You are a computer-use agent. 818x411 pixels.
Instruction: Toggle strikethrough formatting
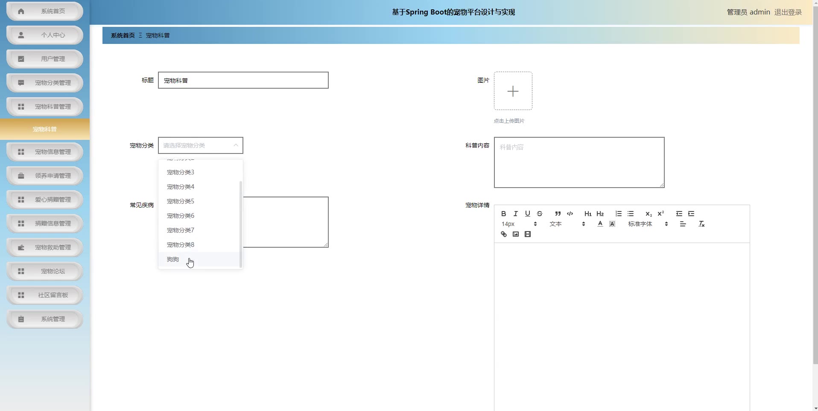[x=539, y=214]
